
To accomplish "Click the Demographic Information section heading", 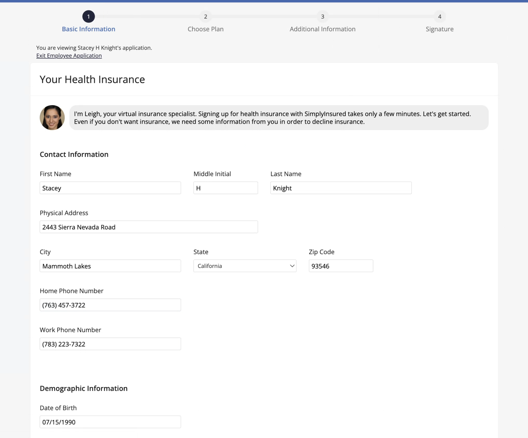I will click(84, 388).
